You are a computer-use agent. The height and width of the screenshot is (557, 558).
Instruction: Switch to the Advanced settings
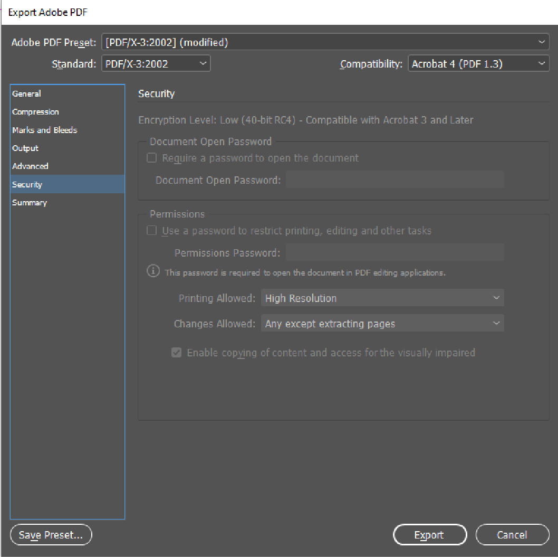click(x=31, y=166)
